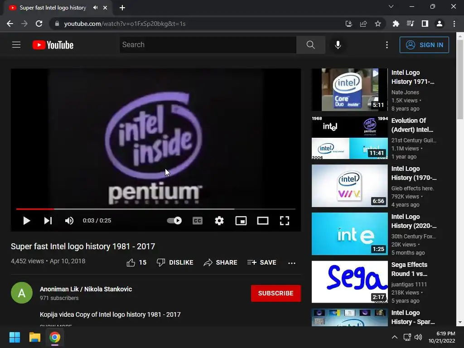Enable miniplayer mode
Screen dimensions: 464x348
[x=241, y=221]
